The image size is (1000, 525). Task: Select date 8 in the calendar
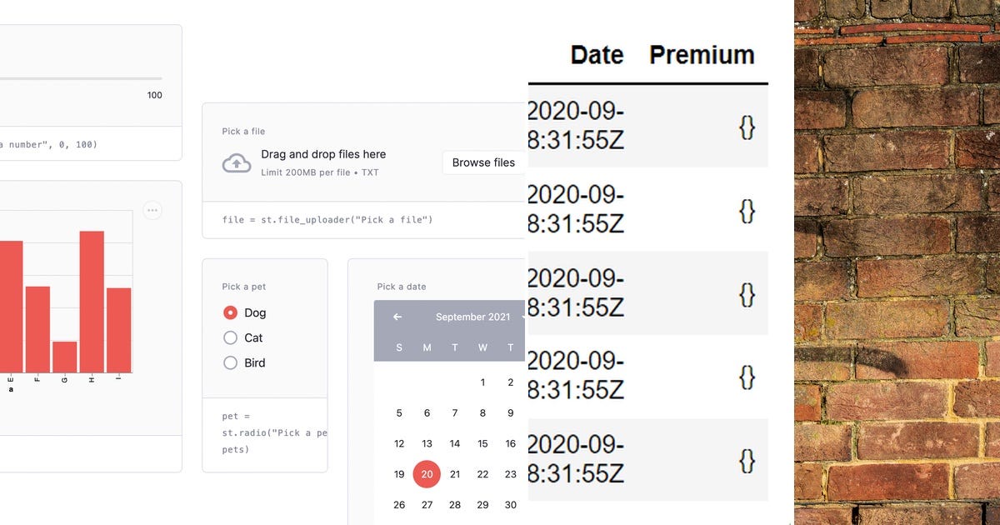point(482,413)
